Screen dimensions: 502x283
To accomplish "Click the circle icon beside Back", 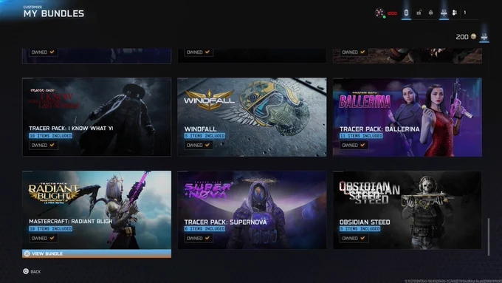I will pos(26,271).
